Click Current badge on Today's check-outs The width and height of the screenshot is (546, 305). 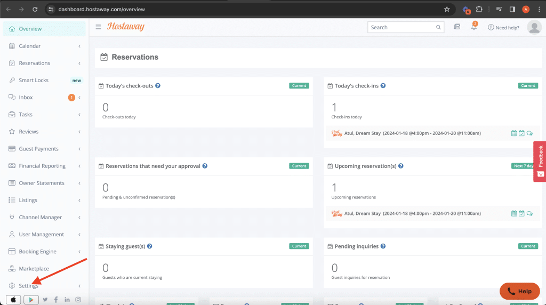coord(299,86)
